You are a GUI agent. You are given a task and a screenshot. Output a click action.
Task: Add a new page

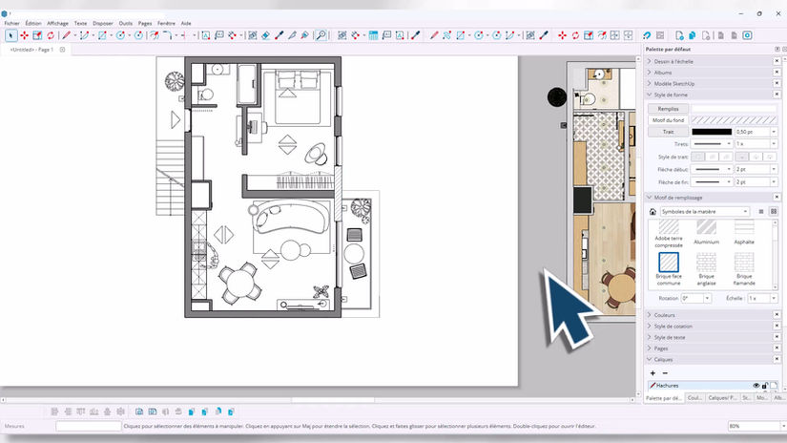click(679, 35)
